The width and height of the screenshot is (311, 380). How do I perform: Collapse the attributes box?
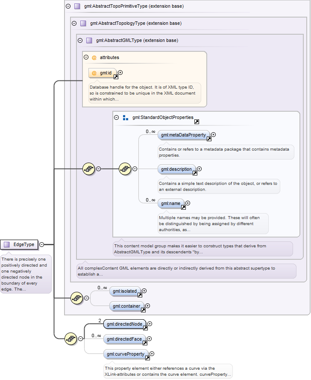[86, 57]
